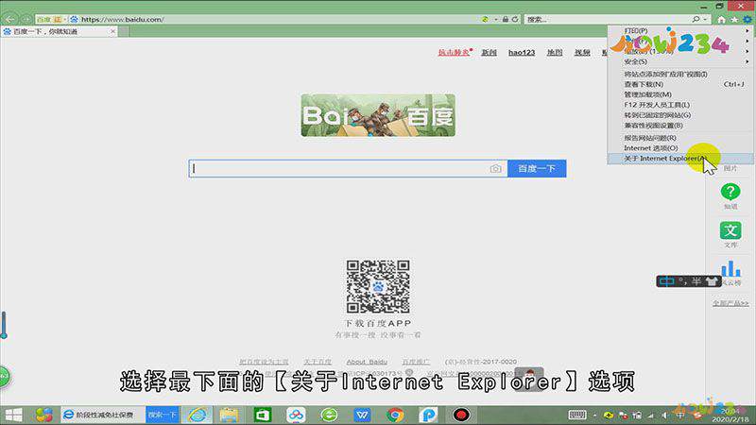
Task: Select 将站点添加到应用视图 menu item
Action: click(680, 75)
